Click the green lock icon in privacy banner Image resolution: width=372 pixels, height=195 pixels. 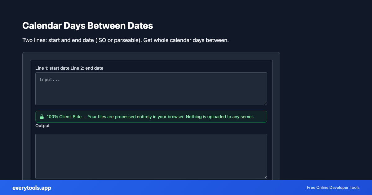pyautogui.click(x=42, y=117)
